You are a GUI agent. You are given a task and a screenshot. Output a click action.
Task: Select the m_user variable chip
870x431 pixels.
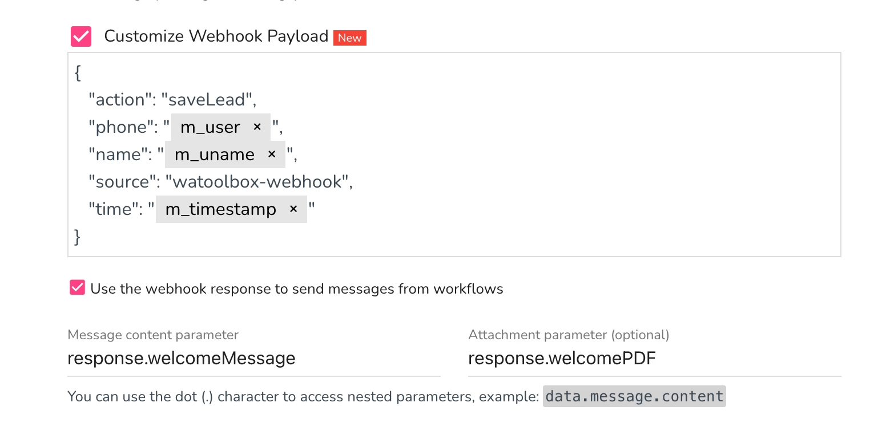tap(210, 127)
